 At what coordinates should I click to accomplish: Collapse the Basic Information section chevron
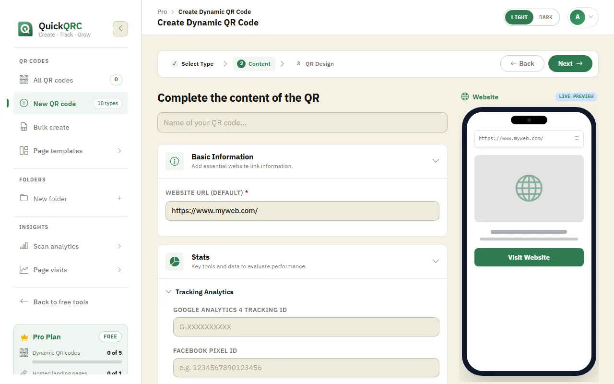coord(436,161)
